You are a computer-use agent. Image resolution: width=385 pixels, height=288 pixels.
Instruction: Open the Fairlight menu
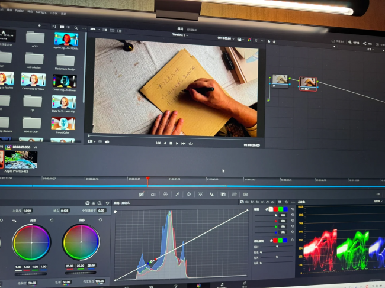pos(41,12)
